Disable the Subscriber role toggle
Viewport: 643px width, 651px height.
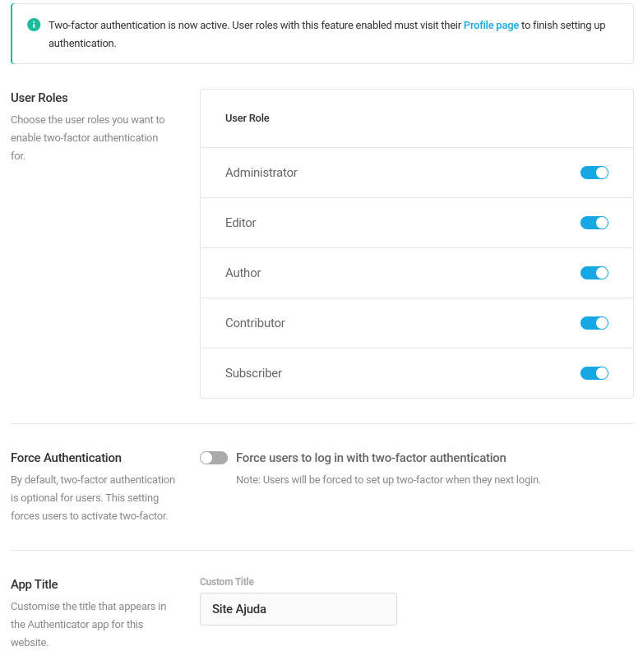point(594,373)
